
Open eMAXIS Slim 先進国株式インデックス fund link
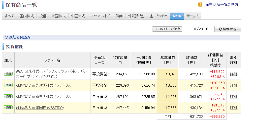[x=44, y=85]
